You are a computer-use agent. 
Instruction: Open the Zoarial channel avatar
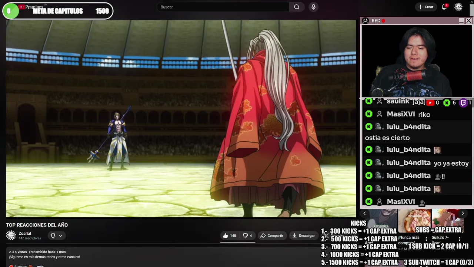tap(11, 235)
